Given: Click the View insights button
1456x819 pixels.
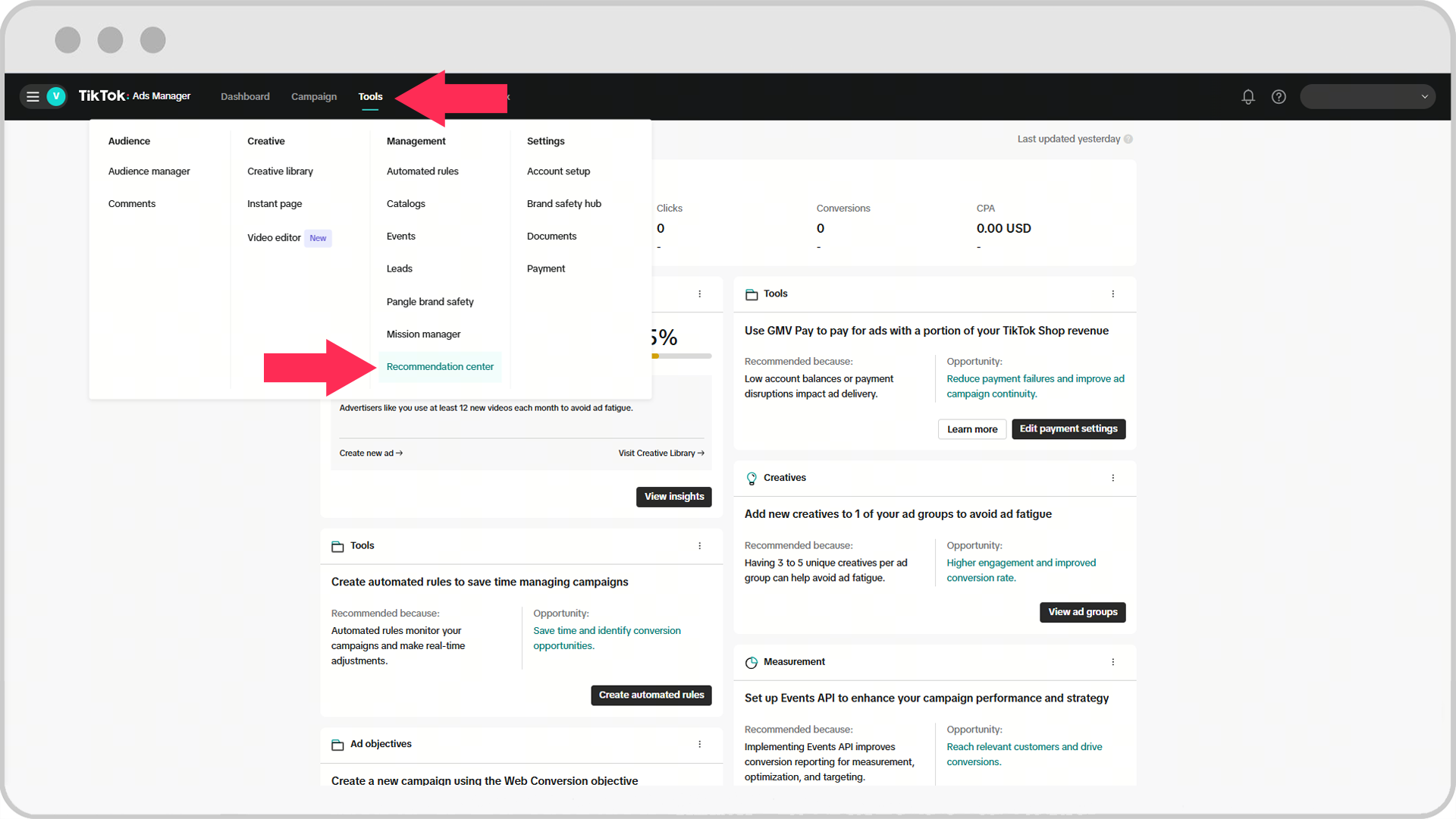Looking at the screenshot, I should 673,497.
